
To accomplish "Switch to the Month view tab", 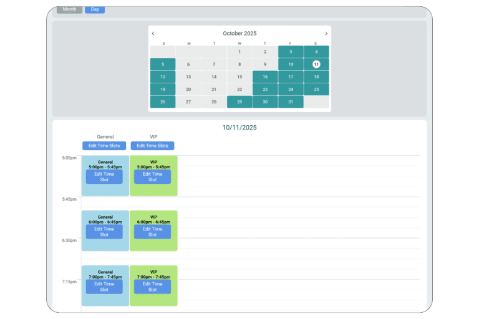I will click(x=69, y=9).
